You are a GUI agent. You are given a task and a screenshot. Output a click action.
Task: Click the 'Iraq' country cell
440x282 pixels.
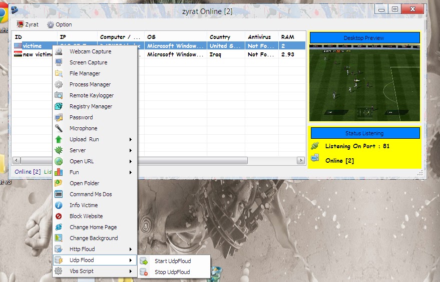(226, 54)
